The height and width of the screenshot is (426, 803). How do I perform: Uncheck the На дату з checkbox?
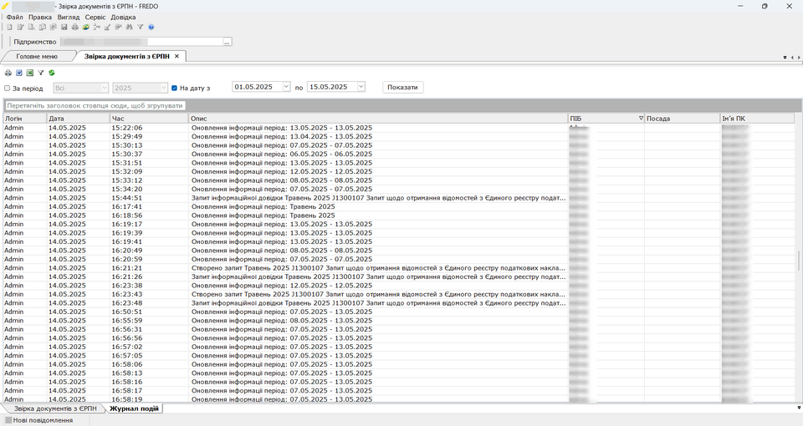click(174, 88)
